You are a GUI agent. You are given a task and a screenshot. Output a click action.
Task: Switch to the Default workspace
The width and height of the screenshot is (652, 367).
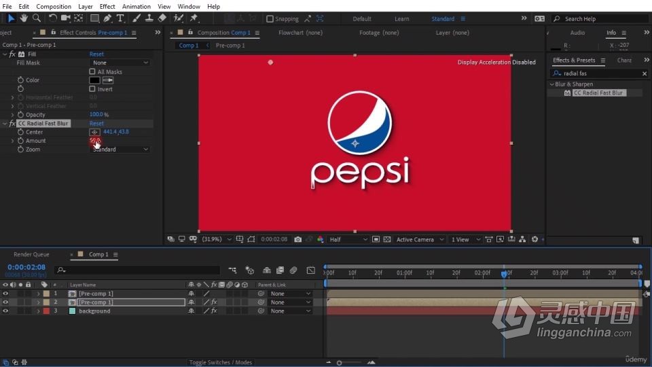(362, 19)
